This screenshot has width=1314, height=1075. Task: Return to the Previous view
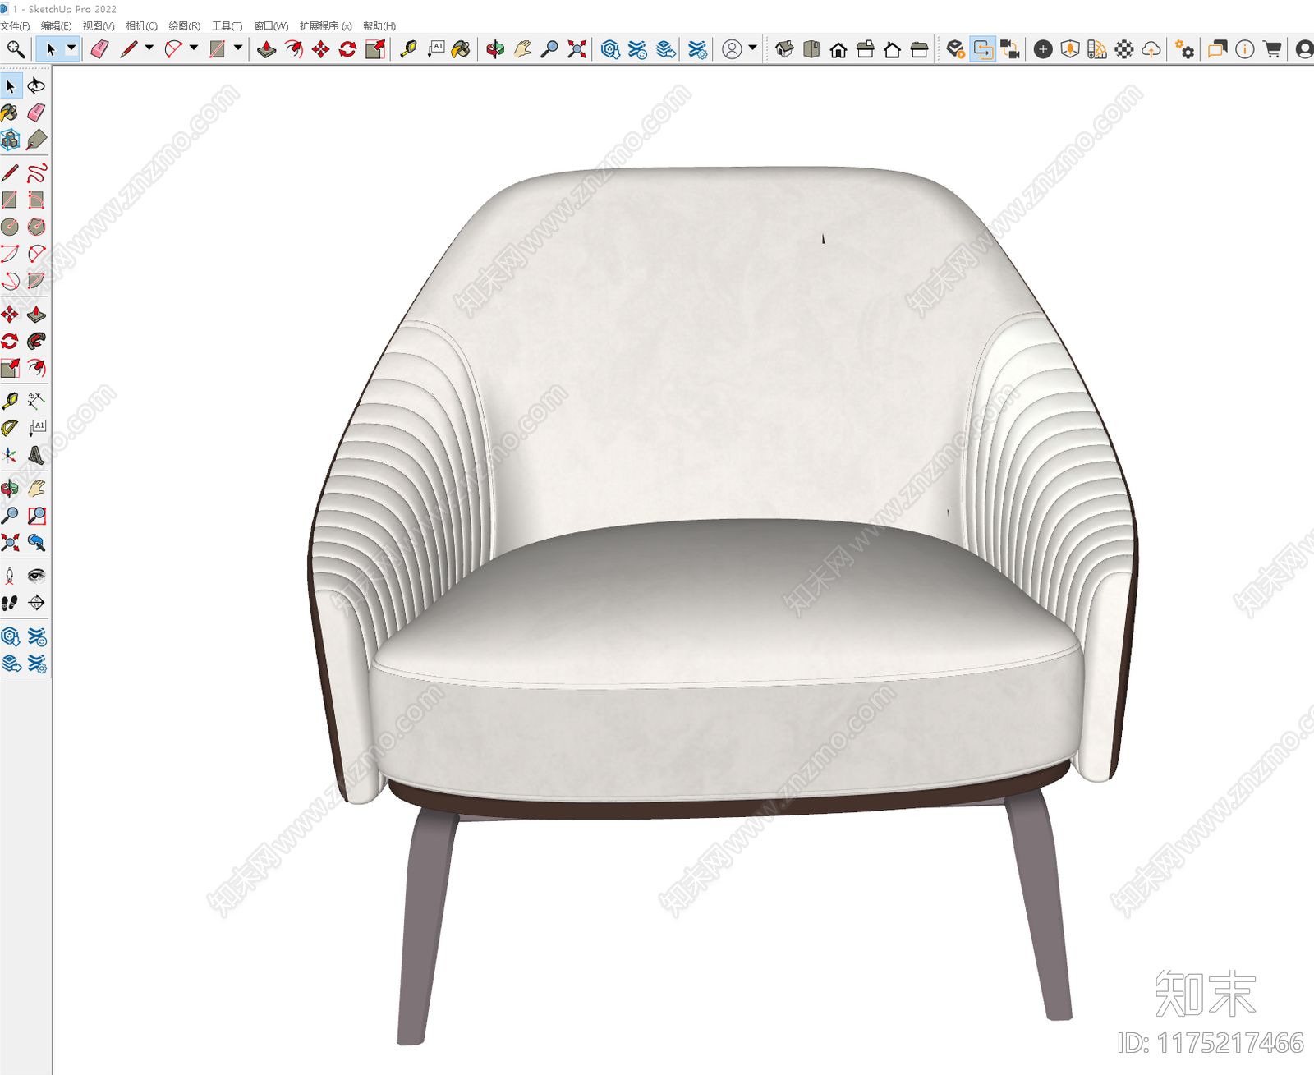tap(36, 543)
